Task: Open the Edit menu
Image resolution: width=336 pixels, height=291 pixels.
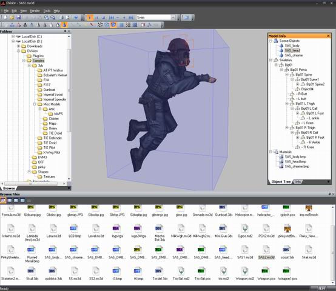Action: click(x=14, y=11)
